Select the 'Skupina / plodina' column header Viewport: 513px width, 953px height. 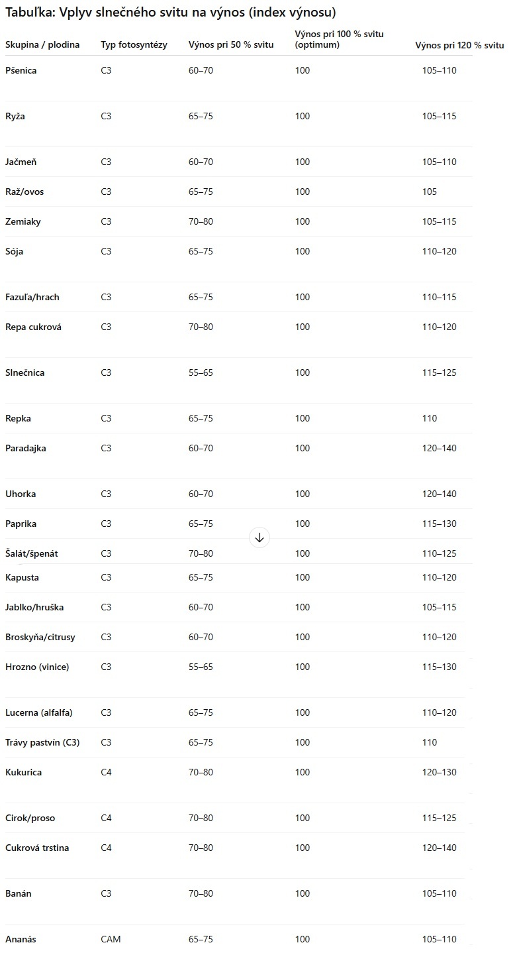pyautogui.click(x=42, y=45)
